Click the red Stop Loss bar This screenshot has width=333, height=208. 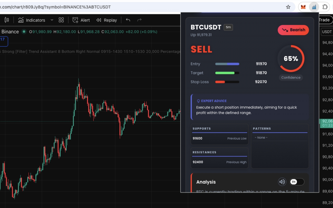[227, 82]
